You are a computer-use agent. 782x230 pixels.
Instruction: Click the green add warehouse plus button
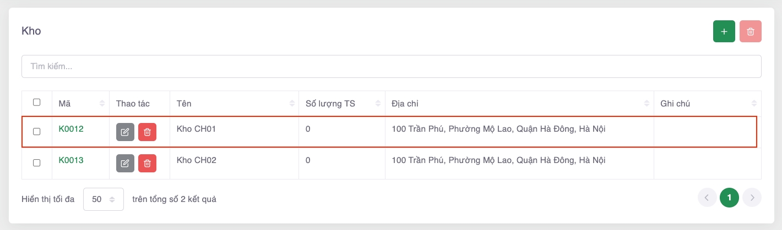pyautogui.click(x=724, y=31)
